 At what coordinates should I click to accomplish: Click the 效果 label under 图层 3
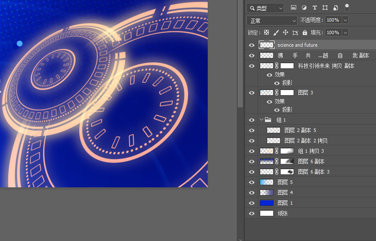[x=279, y=101]
